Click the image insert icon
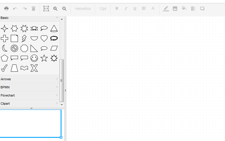Viewport: 225px width, 141px height. tap(175, 9)
